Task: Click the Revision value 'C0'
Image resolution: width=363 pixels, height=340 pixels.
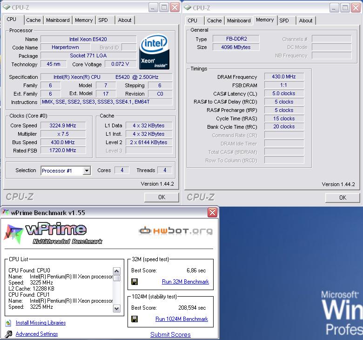Action: [x=160, y=94]
